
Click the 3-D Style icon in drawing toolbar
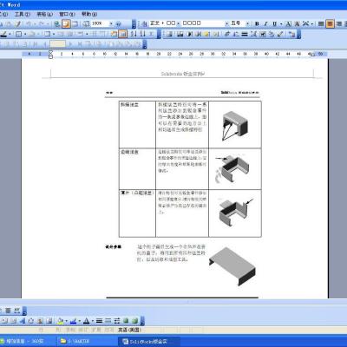[x=134, y=320]
